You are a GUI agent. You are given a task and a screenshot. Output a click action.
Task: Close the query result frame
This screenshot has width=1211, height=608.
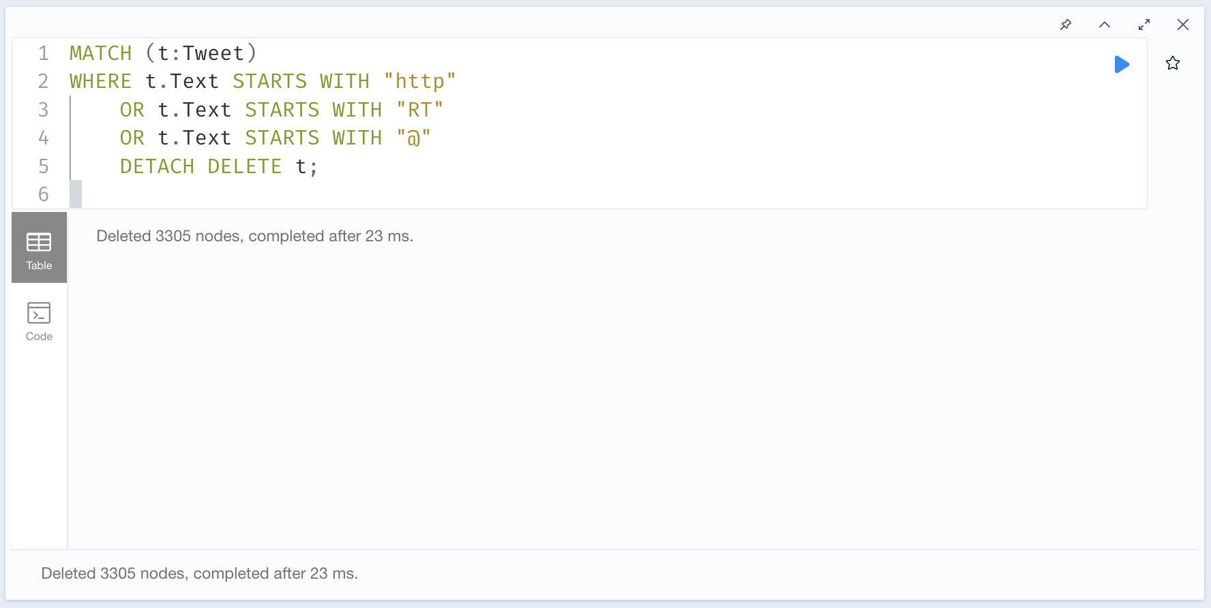coord(1183,25)
